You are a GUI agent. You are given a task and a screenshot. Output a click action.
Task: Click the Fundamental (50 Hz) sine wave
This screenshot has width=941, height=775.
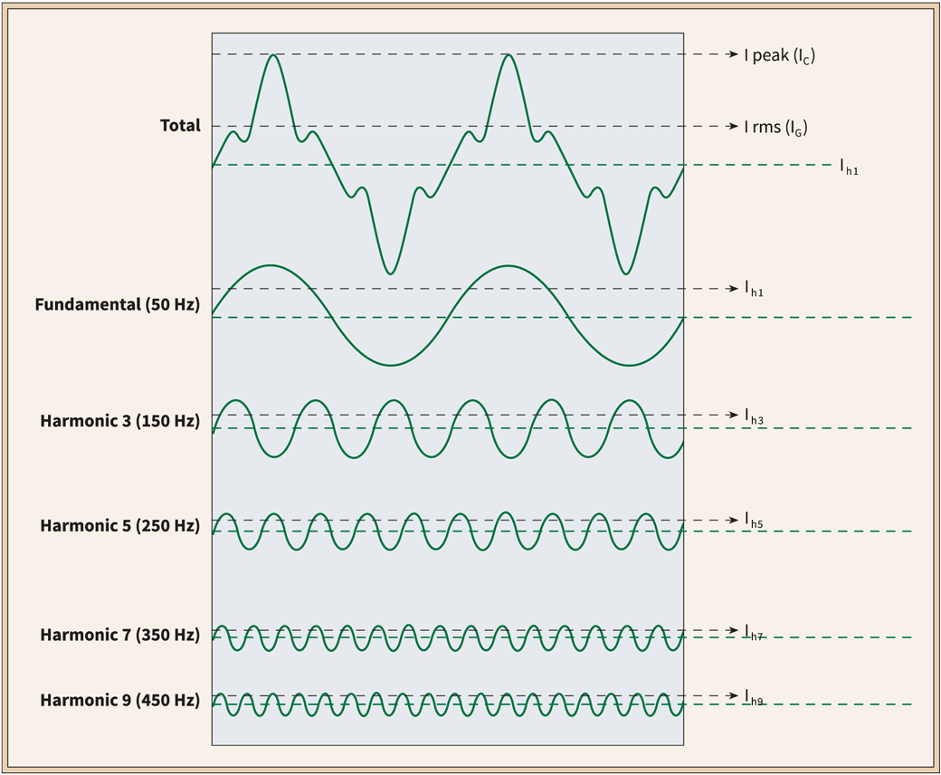pyautogui.click(x=271, y=267)
